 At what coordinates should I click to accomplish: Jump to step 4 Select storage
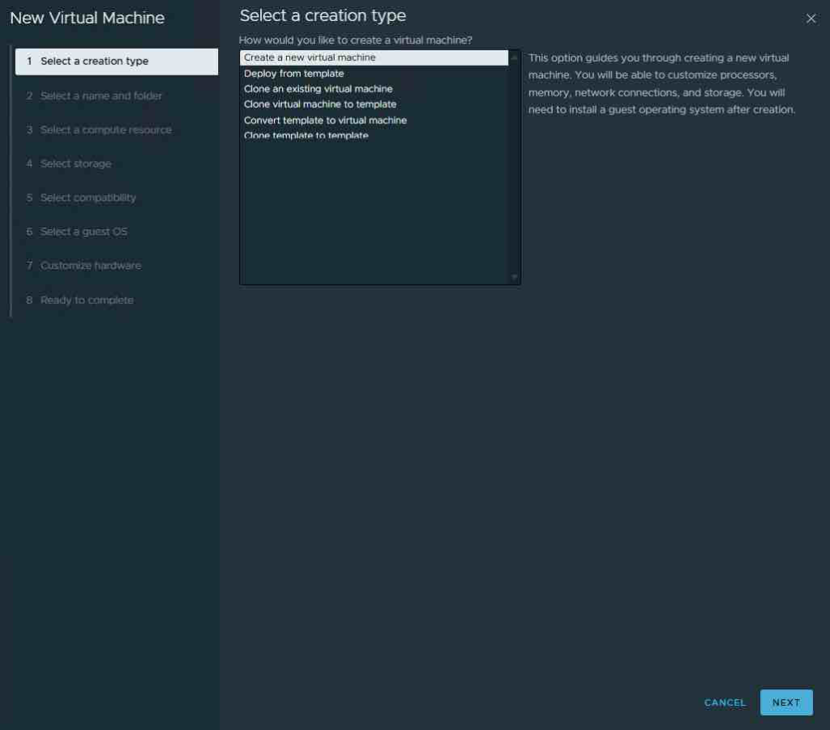pos(75,164)
